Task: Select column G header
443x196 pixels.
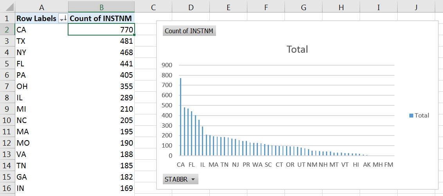Action: [304, 7]
